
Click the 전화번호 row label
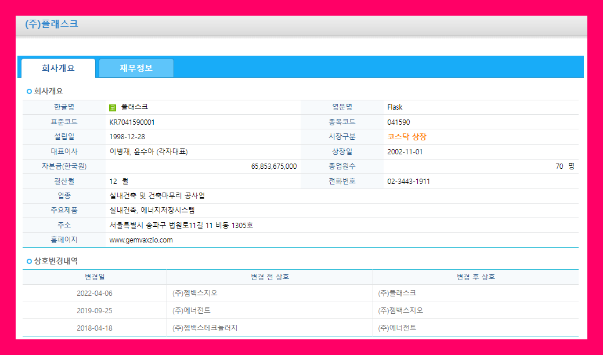point(342,182)
